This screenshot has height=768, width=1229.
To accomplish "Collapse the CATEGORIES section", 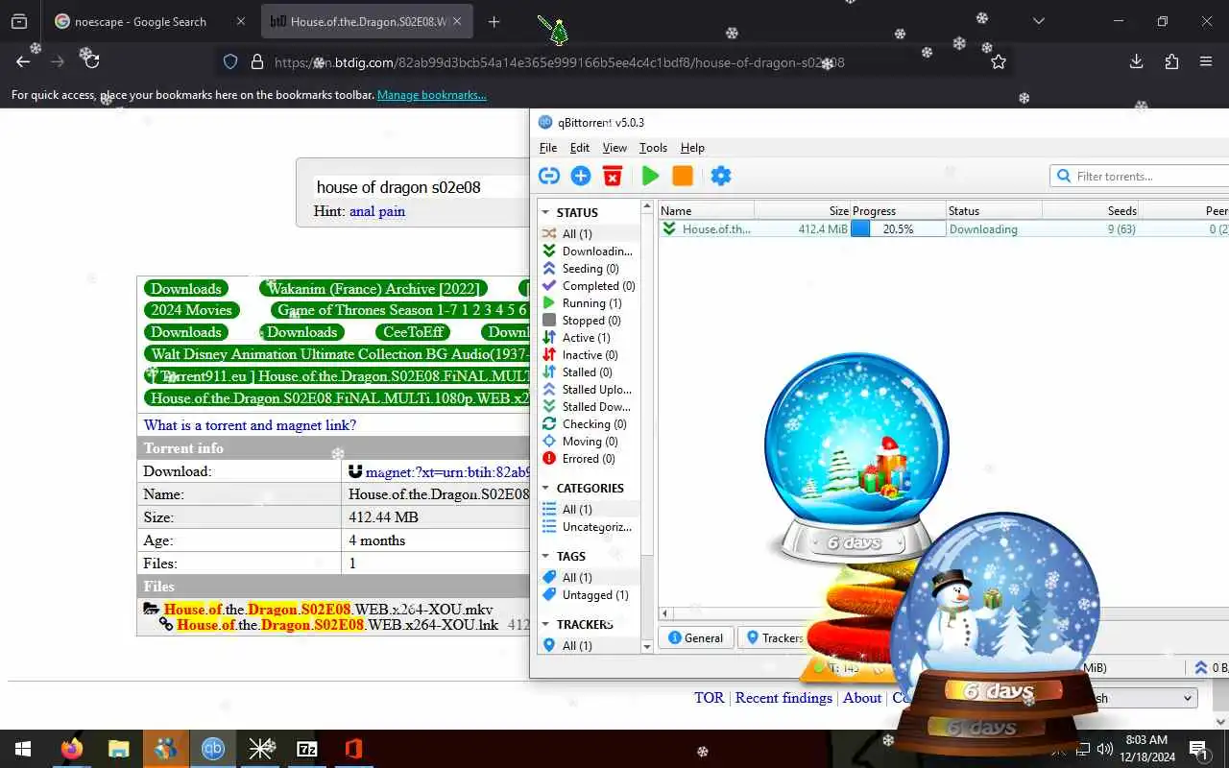I will (545, 489).
